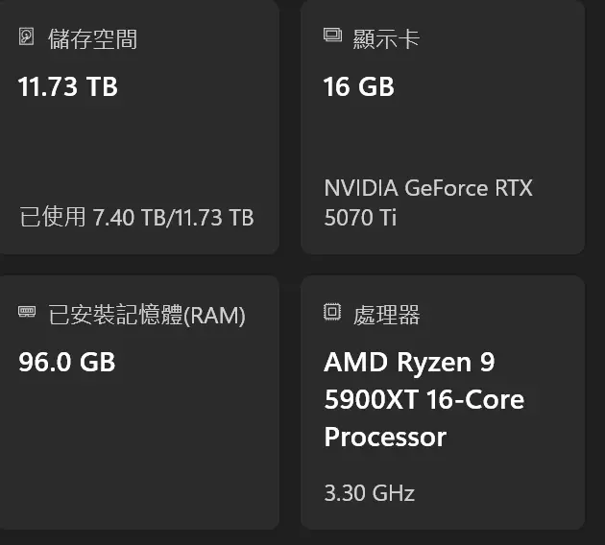Click NVIDIA GeForce RTX 5070 Ti label
Screen dimensions: 605x545
[428, 202]
